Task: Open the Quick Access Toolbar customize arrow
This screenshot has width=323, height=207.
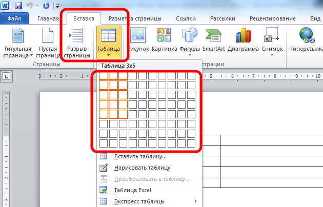Action: point(57,6)
